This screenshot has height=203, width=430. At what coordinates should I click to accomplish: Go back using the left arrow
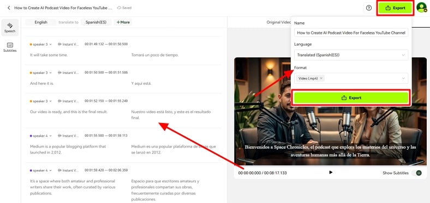[9, 8]
